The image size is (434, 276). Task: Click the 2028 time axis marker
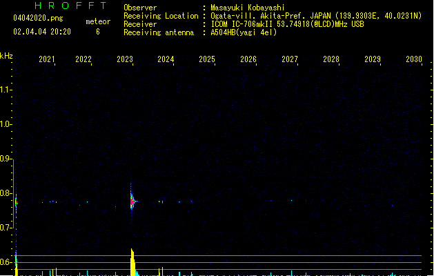[331, 59]
